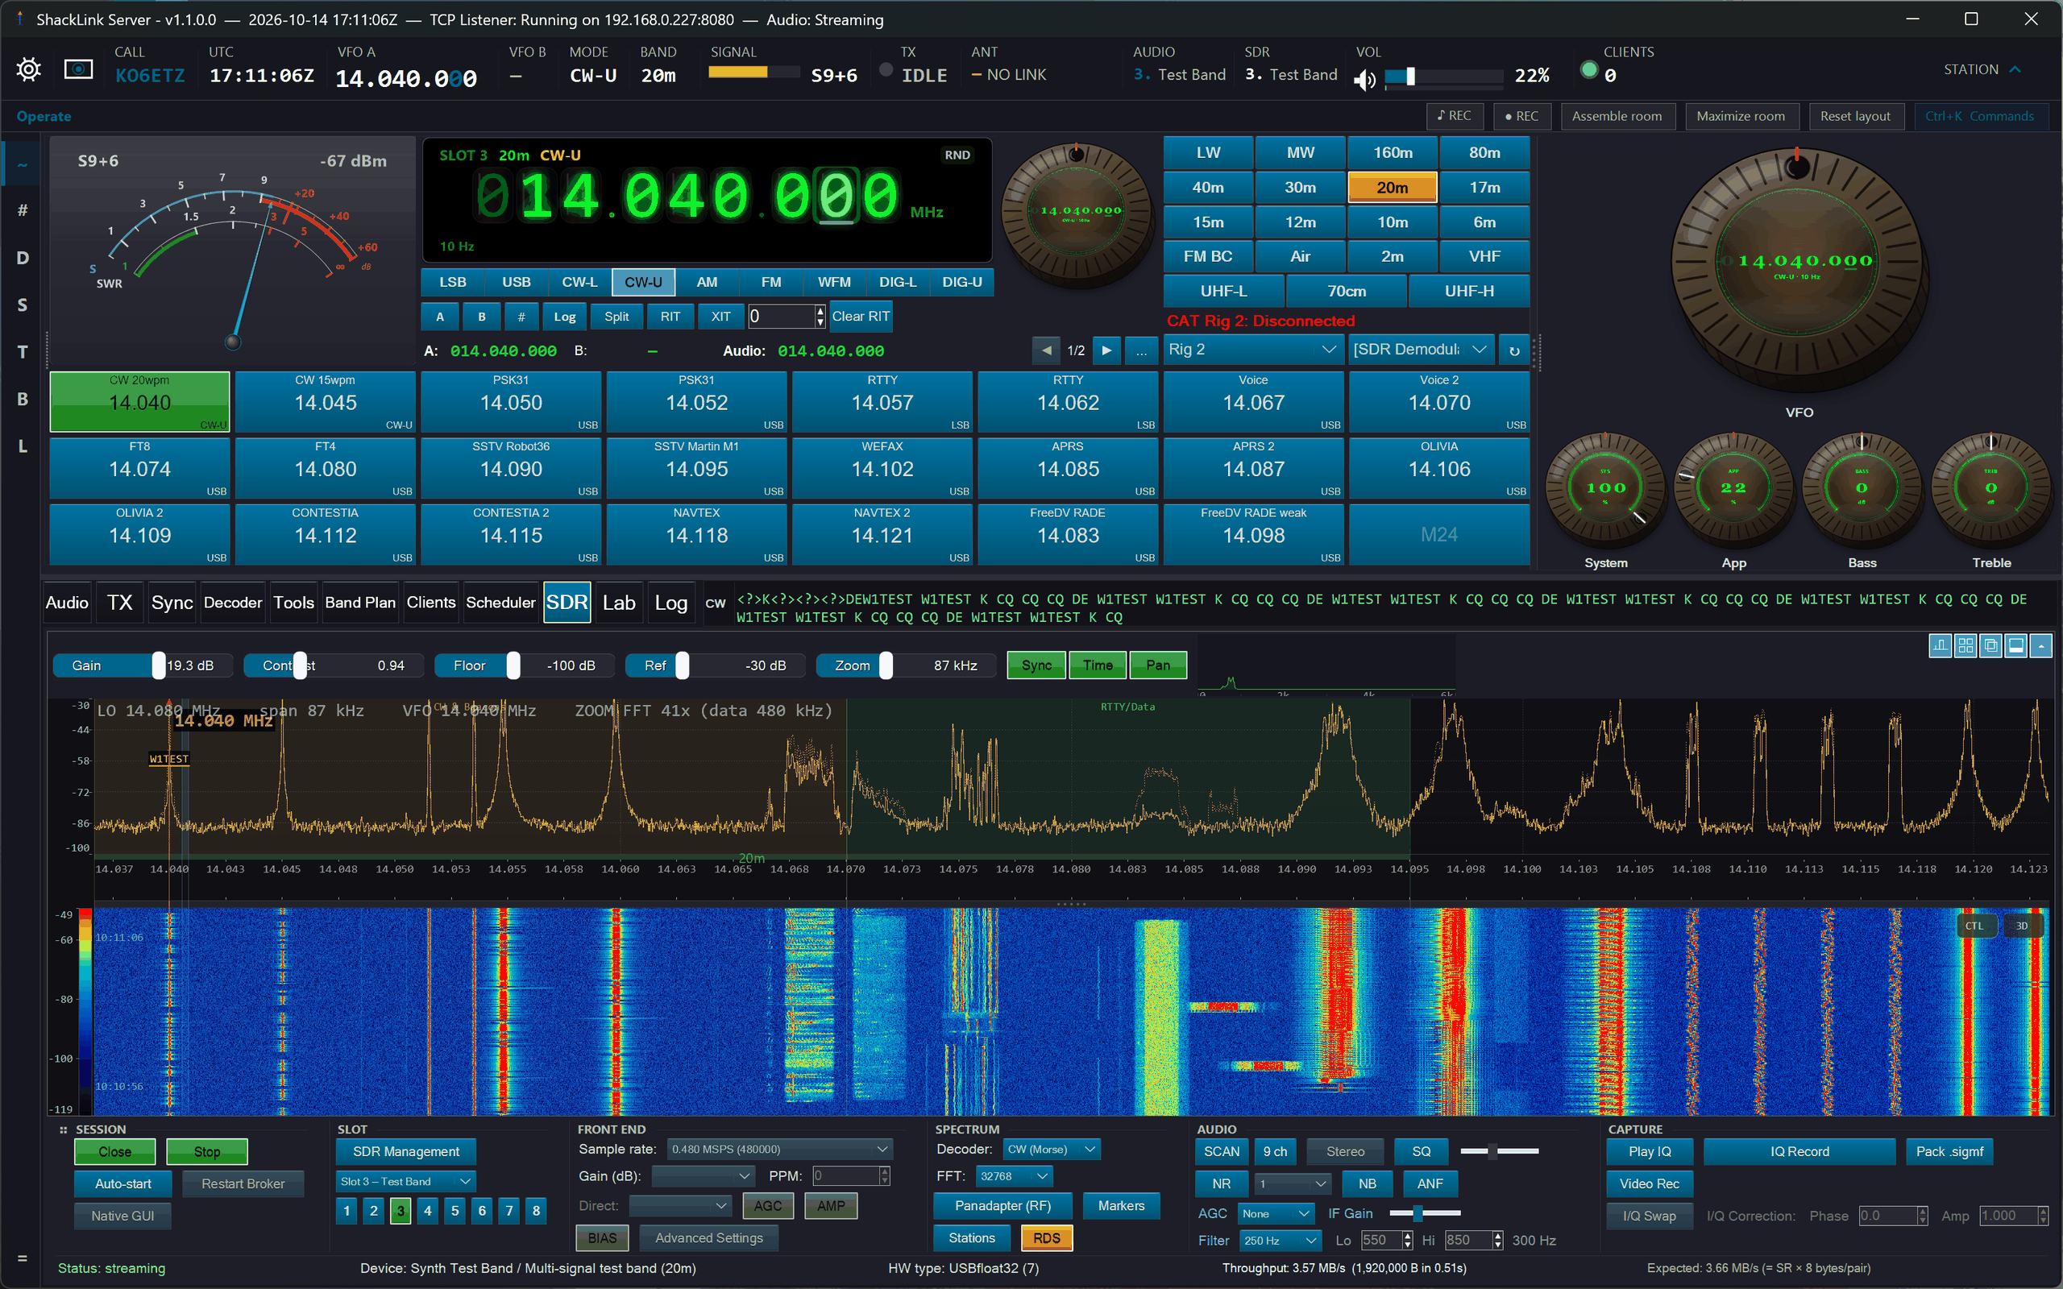Screen dimensions: 2063x1289
Task: Open the SDR Demodulator dropdown
Action: click(x=1420, y=350)
